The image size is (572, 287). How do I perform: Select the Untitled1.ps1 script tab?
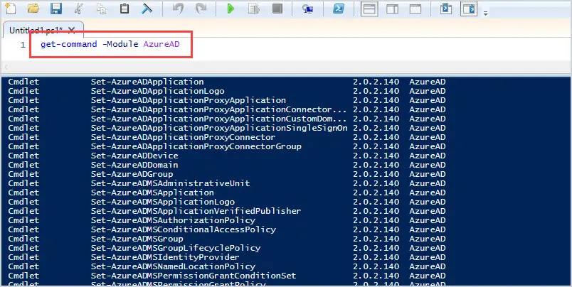[x=36, y=31]
